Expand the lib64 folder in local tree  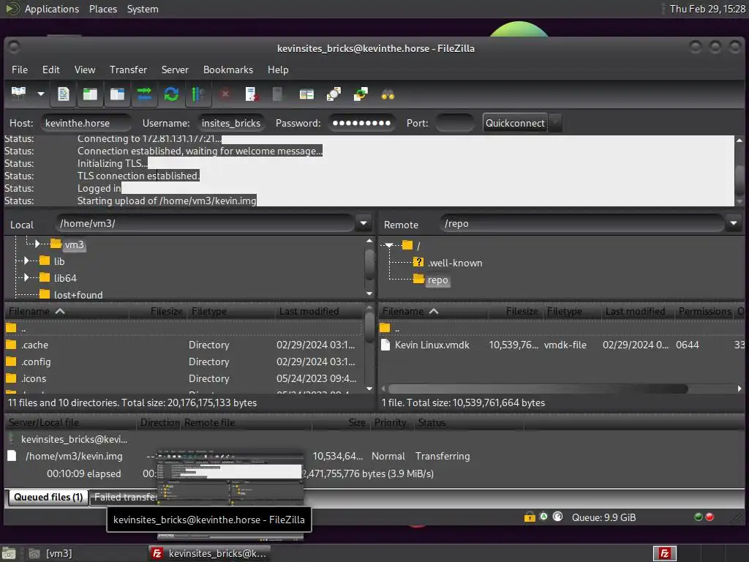[x=27, y=277]
